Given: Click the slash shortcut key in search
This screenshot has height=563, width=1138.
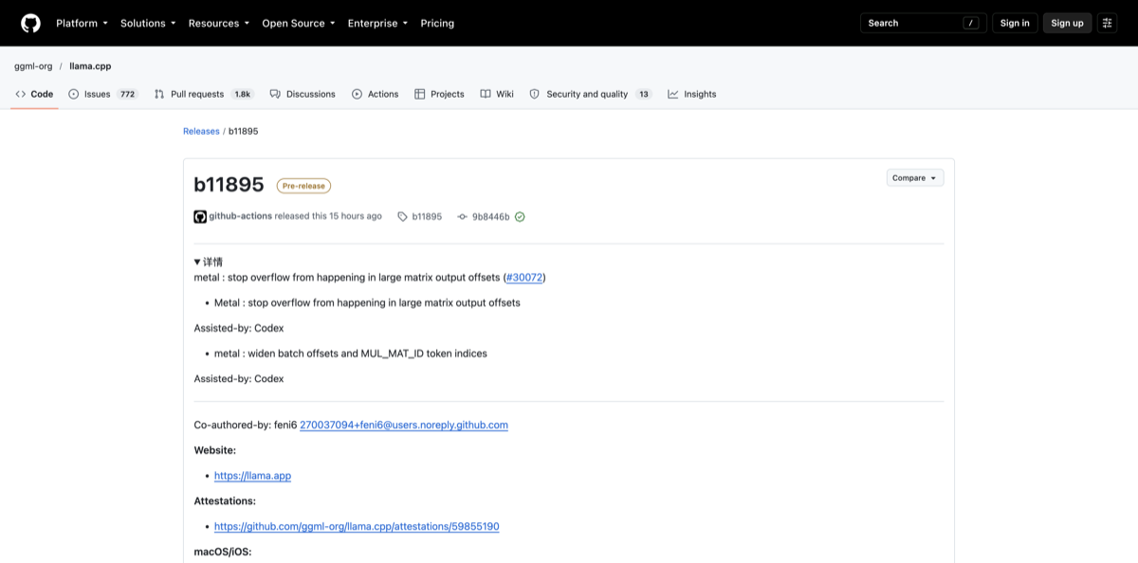Looking at the screenshot, I should tap(970, 23).
